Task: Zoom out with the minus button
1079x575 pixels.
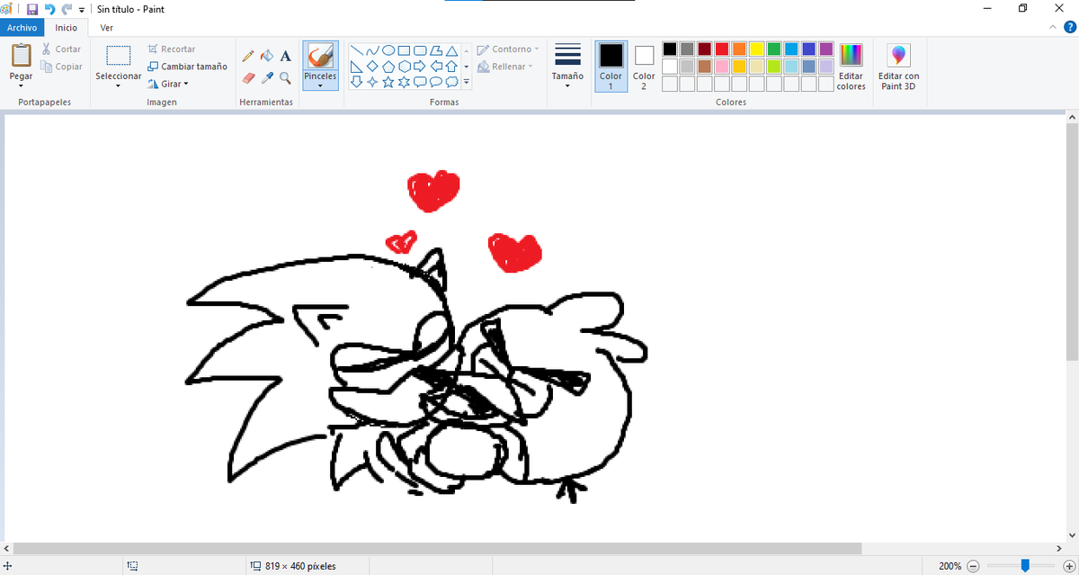Action: [973, 566]
